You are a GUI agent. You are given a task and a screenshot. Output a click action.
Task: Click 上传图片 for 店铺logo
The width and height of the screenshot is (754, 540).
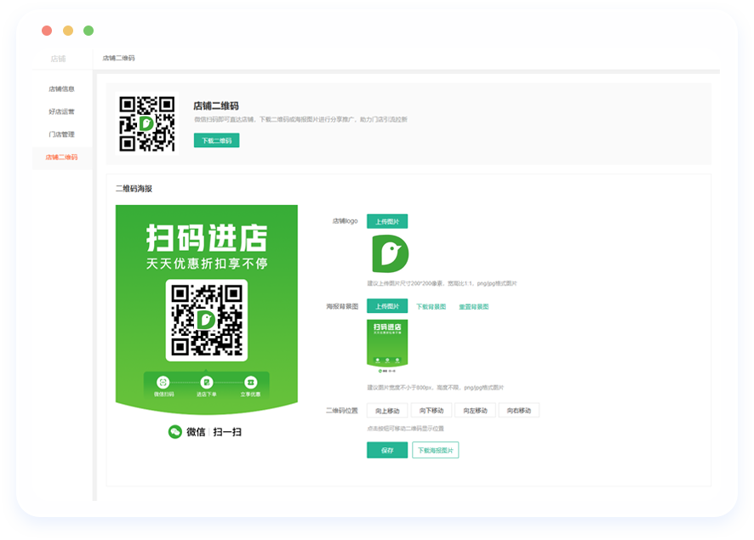[387, 221]
